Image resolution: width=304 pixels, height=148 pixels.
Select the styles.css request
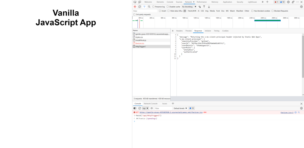click(151, 37)
